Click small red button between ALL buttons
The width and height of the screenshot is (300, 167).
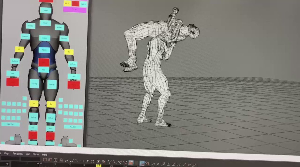pos(75,3)
